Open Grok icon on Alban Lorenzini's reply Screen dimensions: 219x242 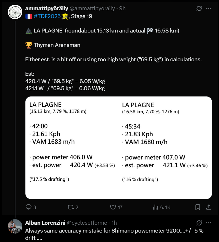pos(199,223)
